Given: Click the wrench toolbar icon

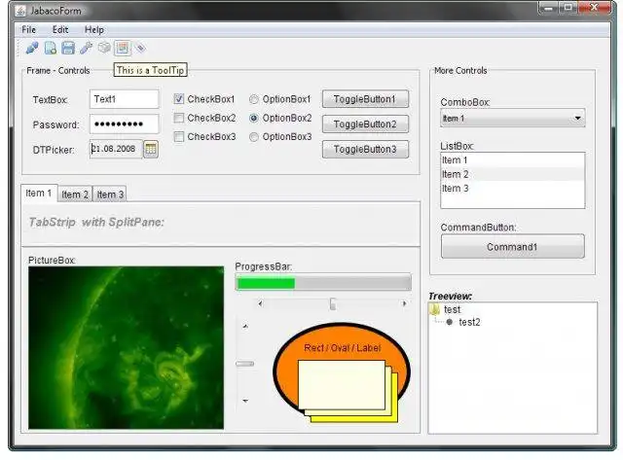Looking at the screenshot, I should tap(86, 49).
